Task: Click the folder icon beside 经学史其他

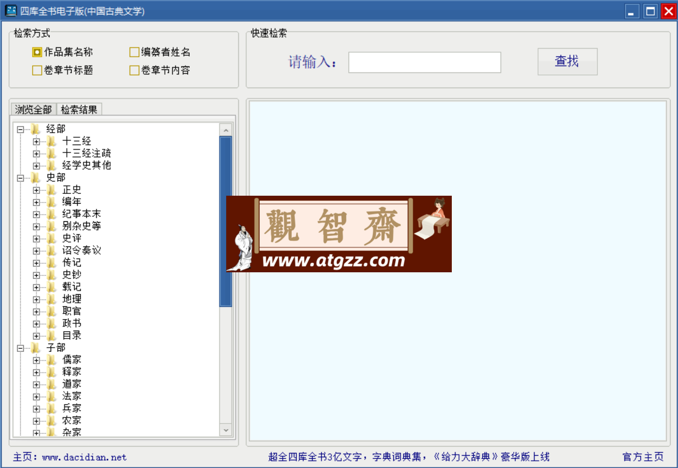Action: (x=52, y=165)
